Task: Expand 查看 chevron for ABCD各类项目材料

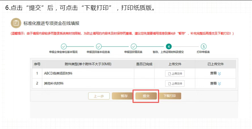Action: coord(219,73)
